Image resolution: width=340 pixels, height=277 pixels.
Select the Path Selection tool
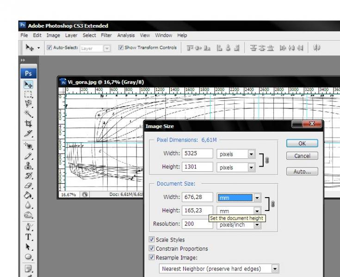[x=28, y=247]
